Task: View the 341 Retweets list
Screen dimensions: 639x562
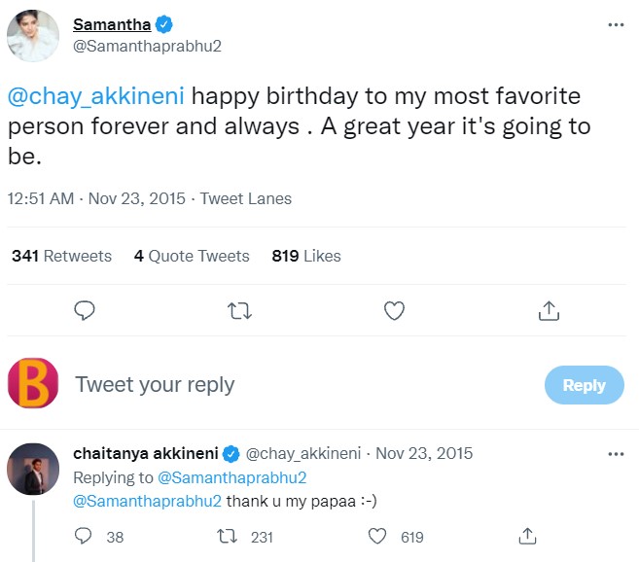Action: [x=61, y=256]
